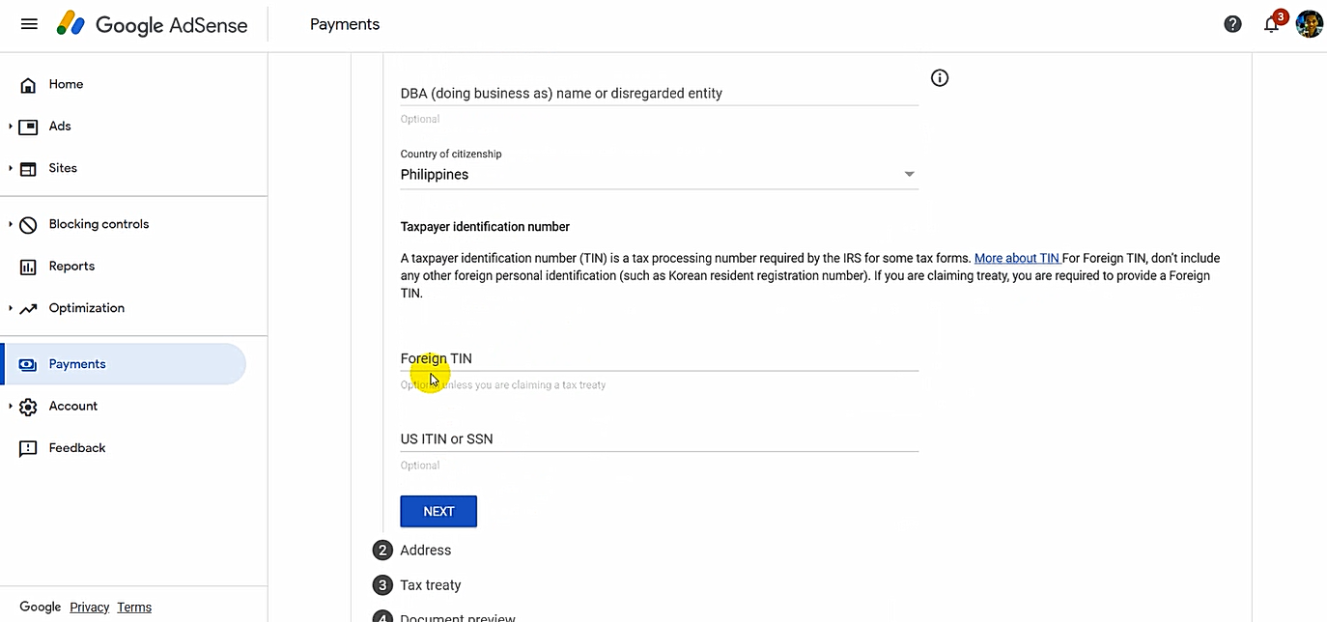This screenshot has width=1327, height=622.
Task: Open the user profile avatar
Action: pos(1309,24)
